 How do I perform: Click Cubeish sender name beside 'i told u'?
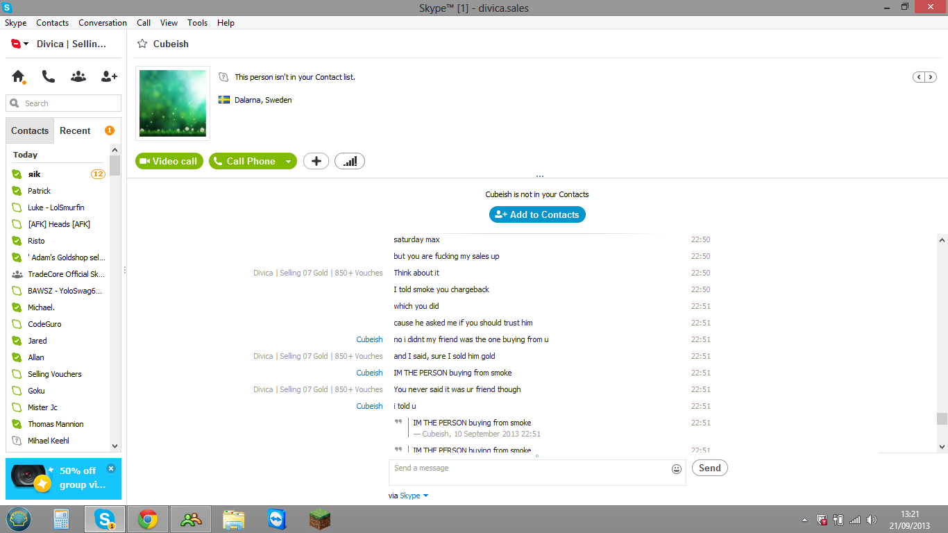tap(369, 406)
